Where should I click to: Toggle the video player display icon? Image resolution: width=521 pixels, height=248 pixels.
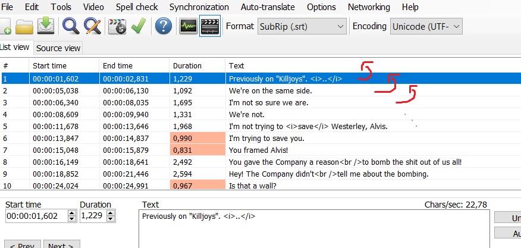(x=210, y=26)
